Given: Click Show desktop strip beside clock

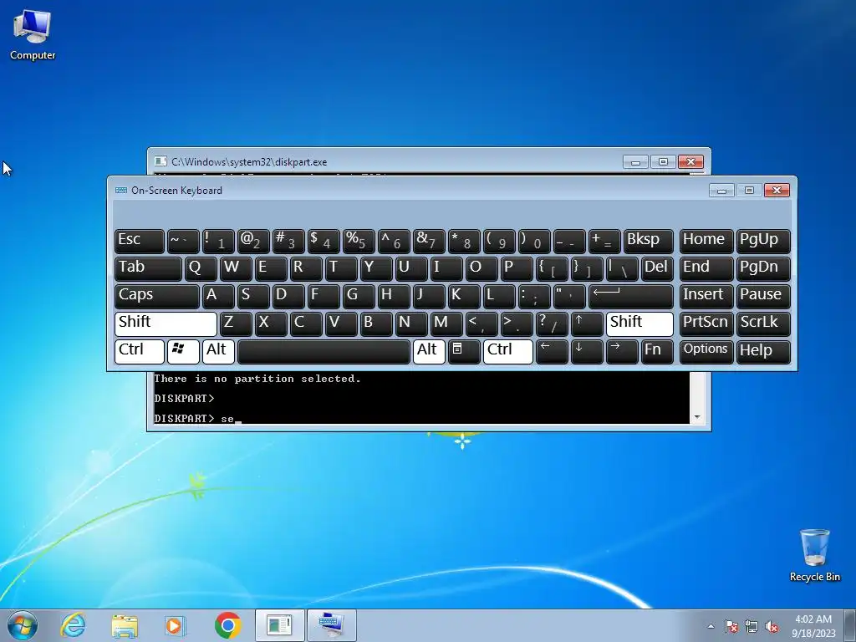Looking at the screenshot, I should point(852,625).
